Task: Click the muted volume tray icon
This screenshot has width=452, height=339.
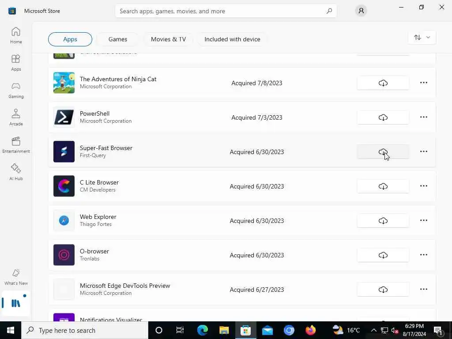Action: click(395, 330)
